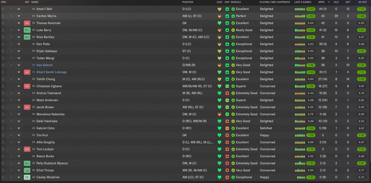The width and height of the screenshot is (371, 183).
Task: Click the PR badge beside Cauley Woodrow
Action: (27, 177)
